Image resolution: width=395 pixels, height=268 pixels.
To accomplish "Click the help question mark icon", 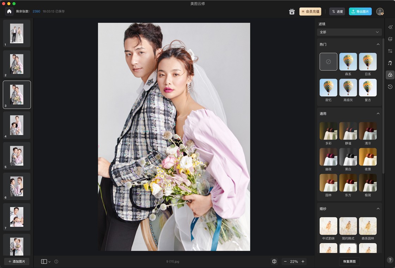I will click(390, 260).
